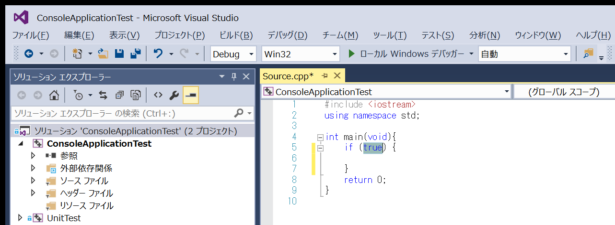The width and height of the screenshot is (615, 225).
Task: Undo the last edit with the undo arrow
Action: 158,54
